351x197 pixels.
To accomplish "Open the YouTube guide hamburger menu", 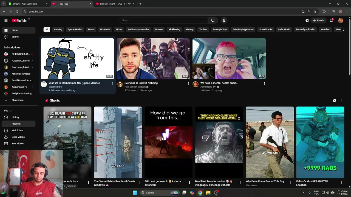I will click(6, 20).
